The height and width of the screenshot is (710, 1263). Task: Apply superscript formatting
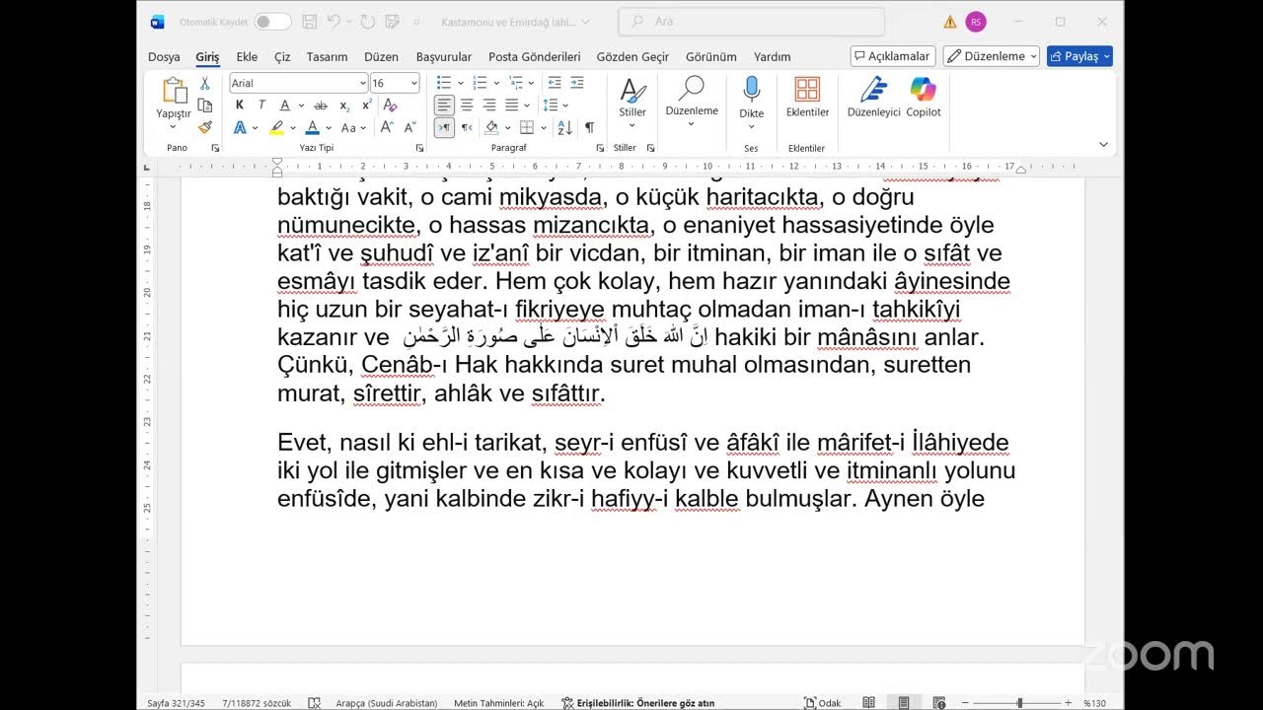pyautogui.click(x=367, y=106)
